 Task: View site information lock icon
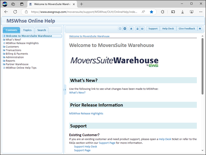[x=26, y=12]
